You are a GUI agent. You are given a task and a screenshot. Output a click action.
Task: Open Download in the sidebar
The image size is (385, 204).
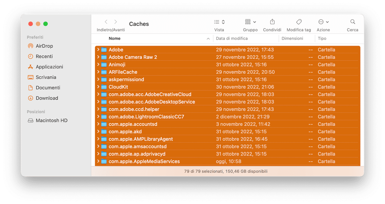click(x=43, y=98)
